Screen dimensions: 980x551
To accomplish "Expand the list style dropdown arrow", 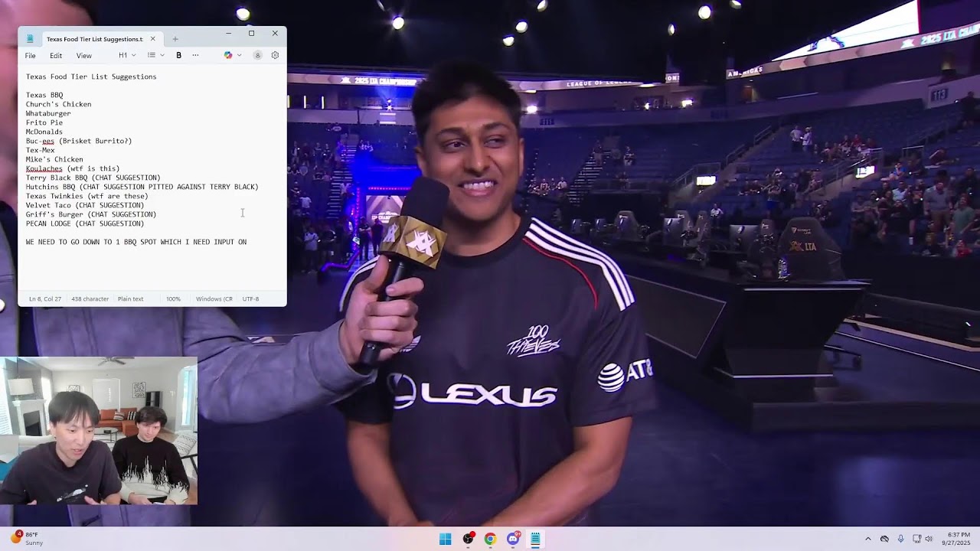I will pyautogui.click(x=162, y=55).
